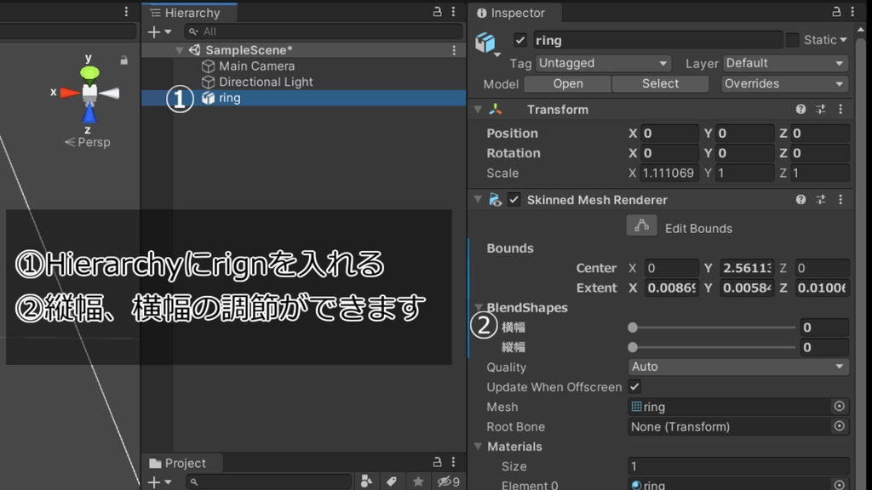Click the Open button for the ring model

[567, 83]
